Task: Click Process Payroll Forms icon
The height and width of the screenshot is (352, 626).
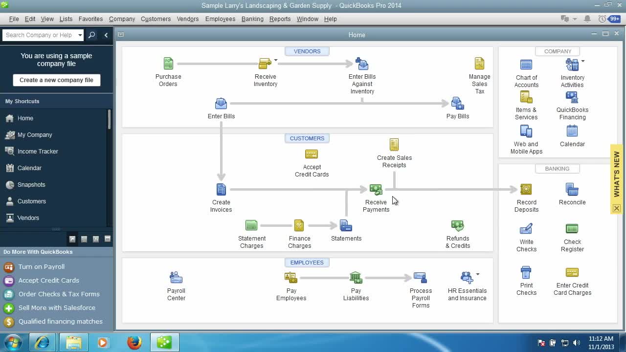Action: pyautogui.click(x=421, y=278)
